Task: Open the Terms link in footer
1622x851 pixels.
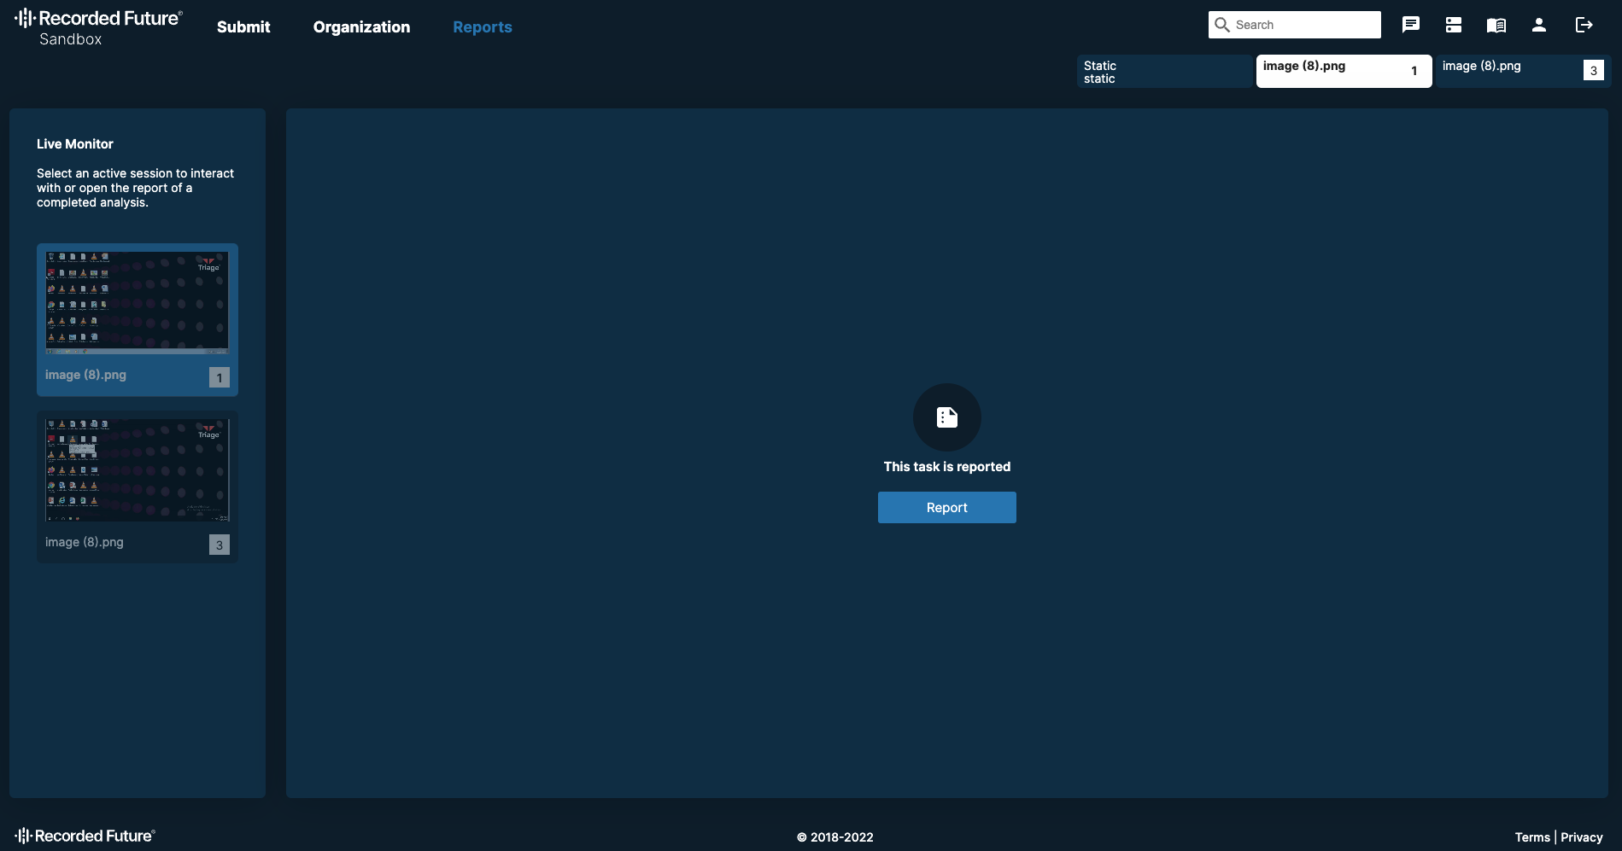Action: 1531,837
